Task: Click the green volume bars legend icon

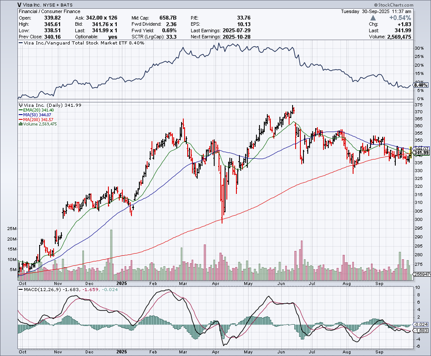Action: pos(20,124)
